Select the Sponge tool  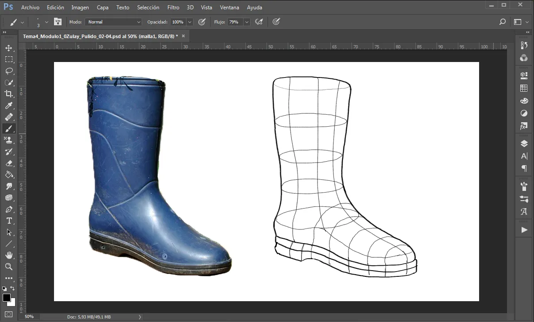[x=9, y=198]
